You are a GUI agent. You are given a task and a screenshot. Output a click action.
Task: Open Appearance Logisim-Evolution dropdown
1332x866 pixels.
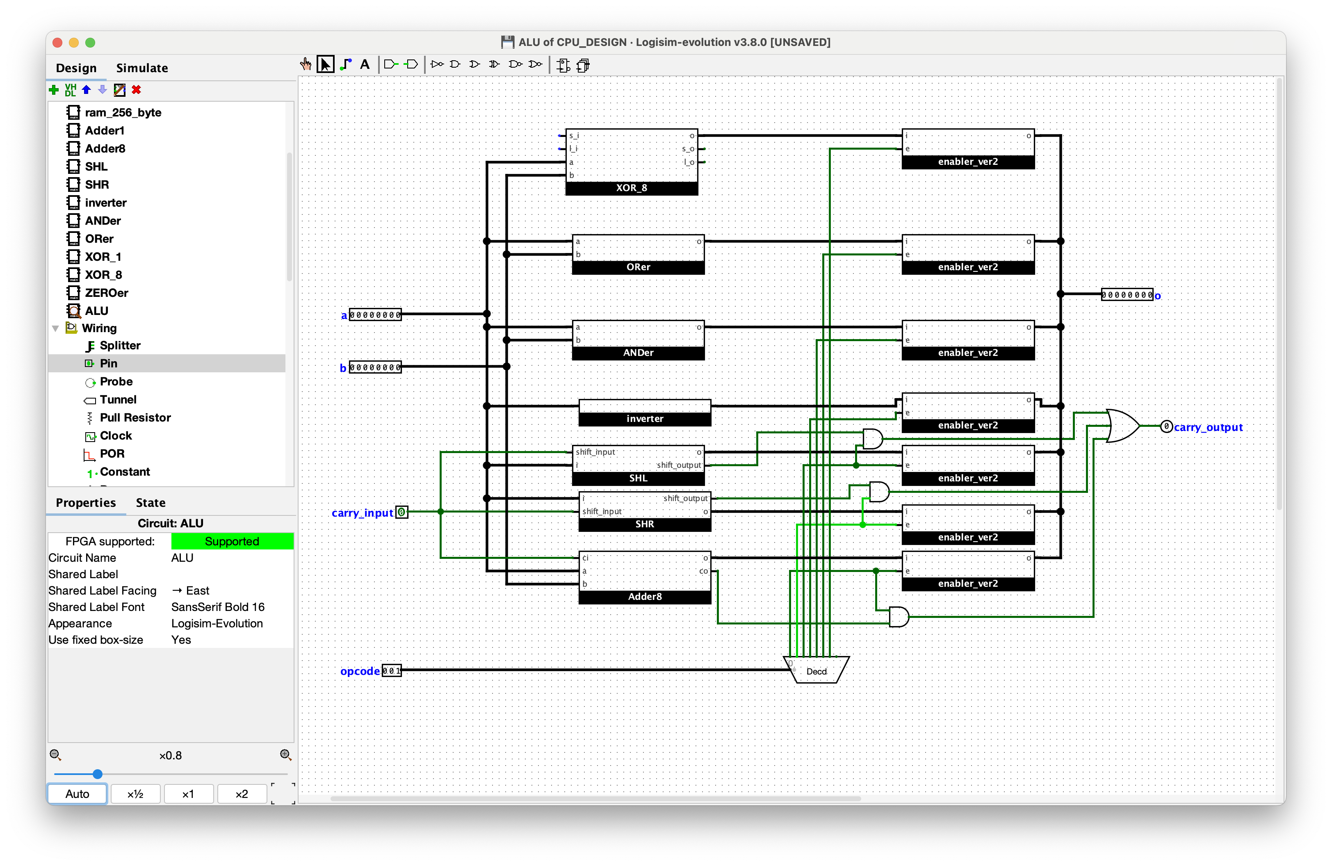232,623
